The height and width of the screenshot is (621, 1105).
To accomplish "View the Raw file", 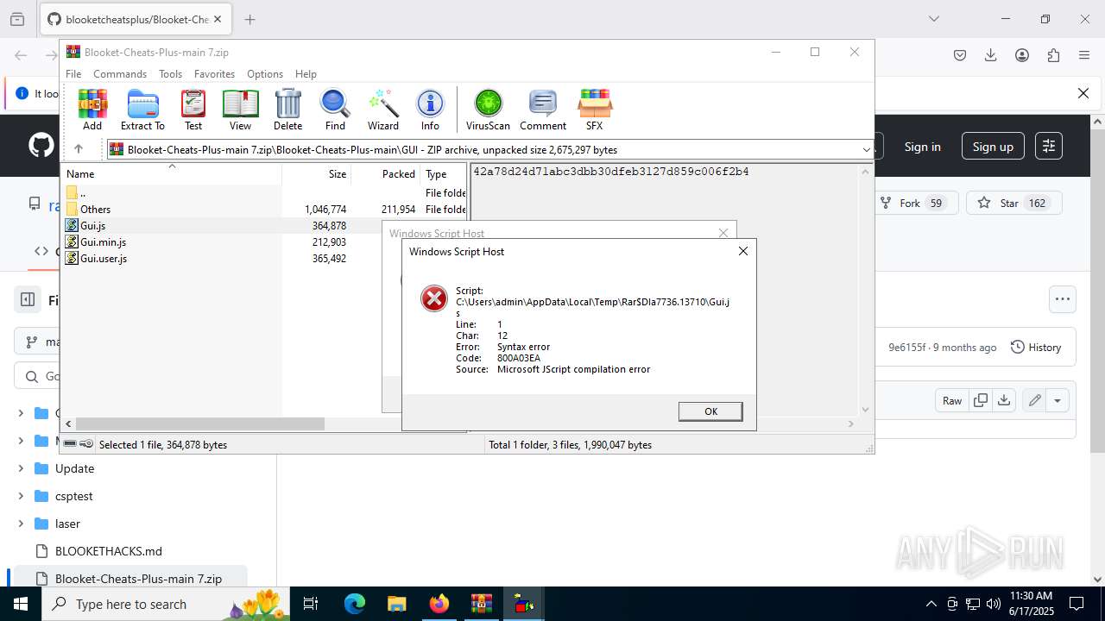I will tap(952, 400).
